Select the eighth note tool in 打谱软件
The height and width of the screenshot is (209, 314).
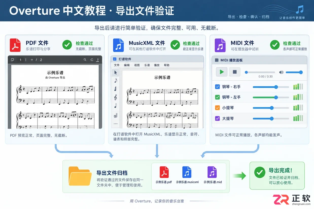[116, 81]
